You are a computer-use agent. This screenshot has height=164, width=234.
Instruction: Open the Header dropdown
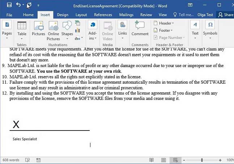click(x=164, y=23)
